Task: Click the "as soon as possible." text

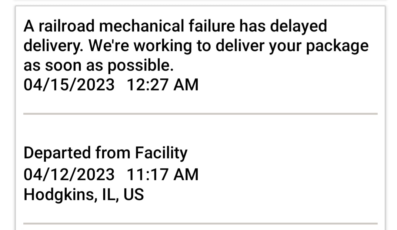Action: (99, 65)
